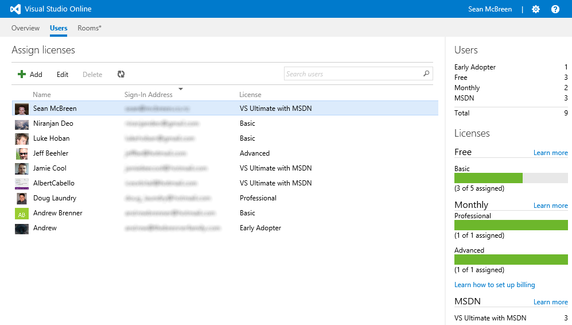Click the Early Adopter count in Users summary
Screen dimensions: 572x325
click(x=566, y=67)
